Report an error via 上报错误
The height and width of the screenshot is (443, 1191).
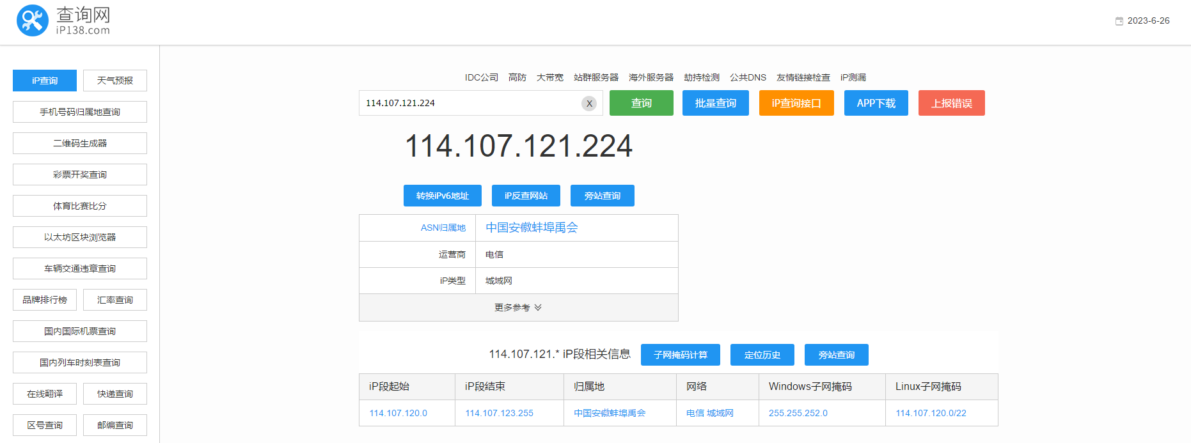click(x=951, y=103)
